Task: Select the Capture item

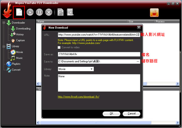Action: pos(20,40)
